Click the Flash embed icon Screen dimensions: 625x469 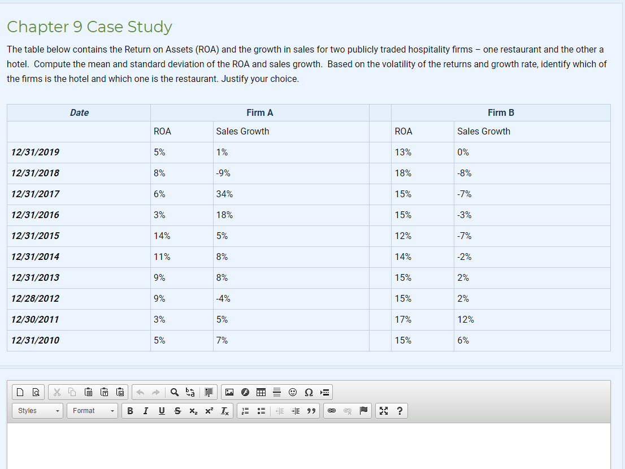tap(245, 392)
